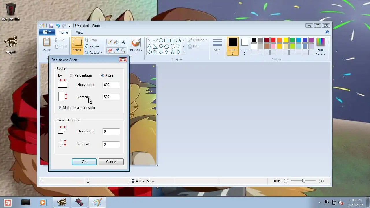Click the Undo arrow in quick access toolbar
The height and width of the screenshot is (208, 370).
(58, 26)
